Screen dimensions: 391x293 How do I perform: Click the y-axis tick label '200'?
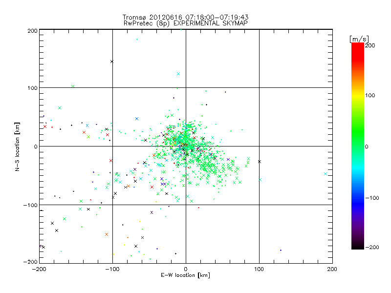32,31
